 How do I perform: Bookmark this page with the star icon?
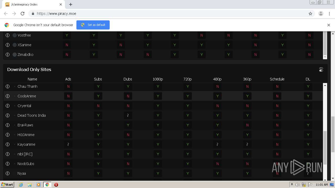click(x=310, y=14)
